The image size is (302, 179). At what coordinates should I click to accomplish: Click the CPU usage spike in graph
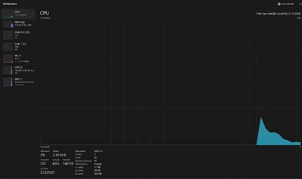coord(261,125)
